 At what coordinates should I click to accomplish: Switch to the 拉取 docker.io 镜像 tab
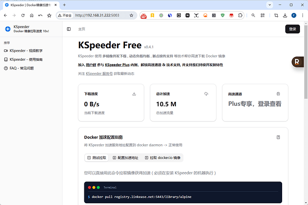point(162,158)
